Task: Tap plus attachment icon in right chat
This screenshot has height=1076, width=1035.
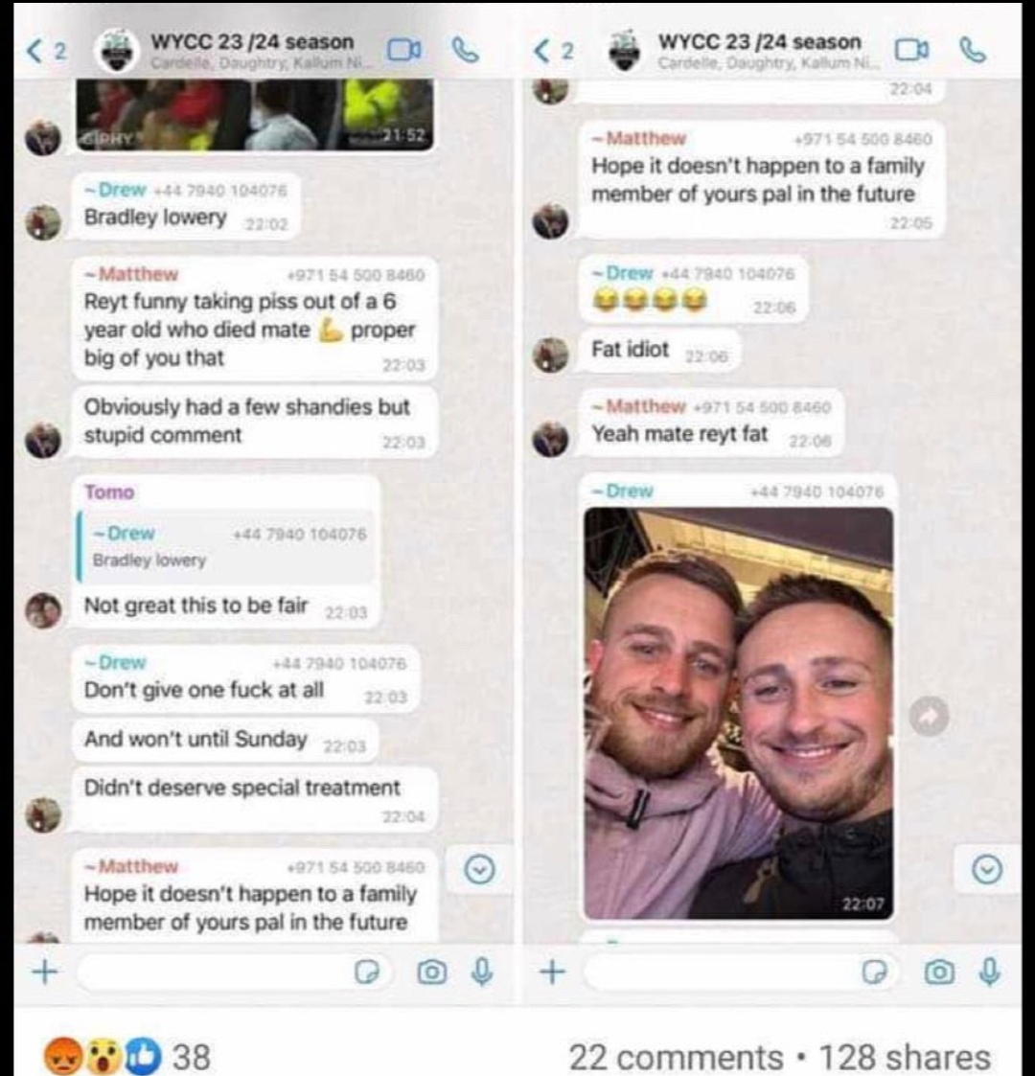Action: tap(553, 972)
